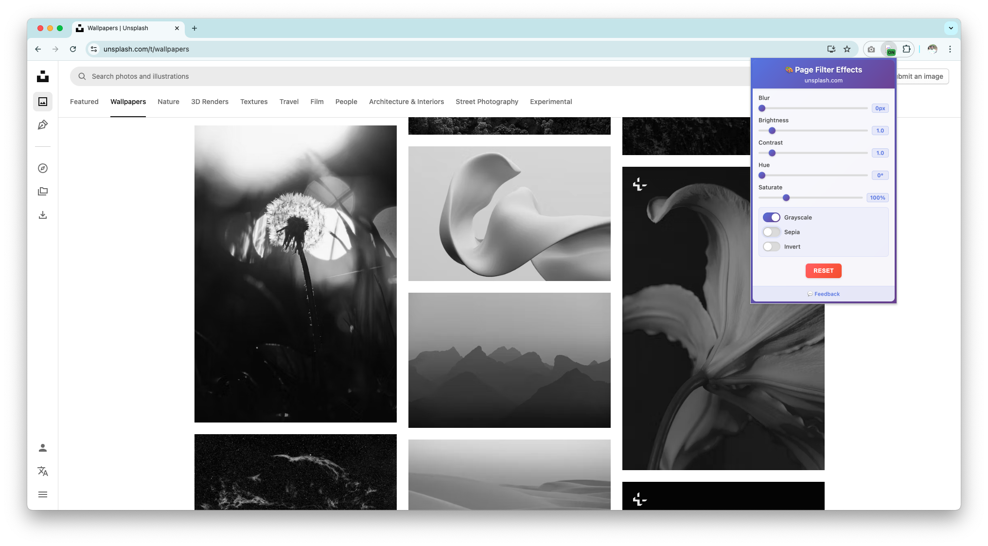The width and height of the screenshot is (988, 546).
Task: Disable the Grayscale toggle
Action: (x=772, y=217)
